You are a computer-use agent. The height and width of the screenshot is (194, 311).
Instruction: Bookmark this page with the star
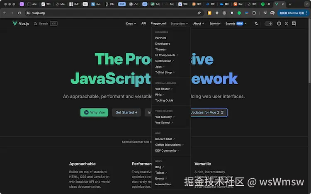(x=199, y=13)
